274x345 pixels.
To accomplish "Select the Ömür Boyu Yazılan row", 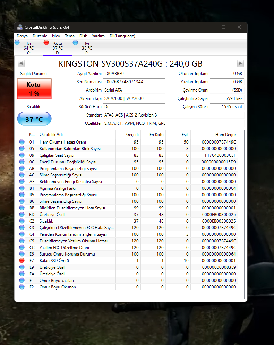I will (128, 280).
